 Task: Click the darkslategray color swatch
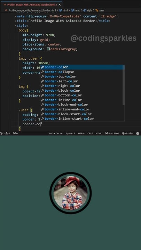point(48,49)
